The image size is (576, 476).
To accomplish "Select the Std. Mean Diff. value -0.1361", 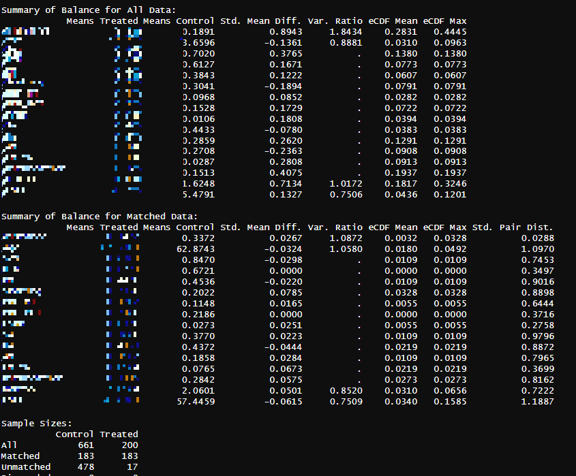I will (x=283, y=43).
